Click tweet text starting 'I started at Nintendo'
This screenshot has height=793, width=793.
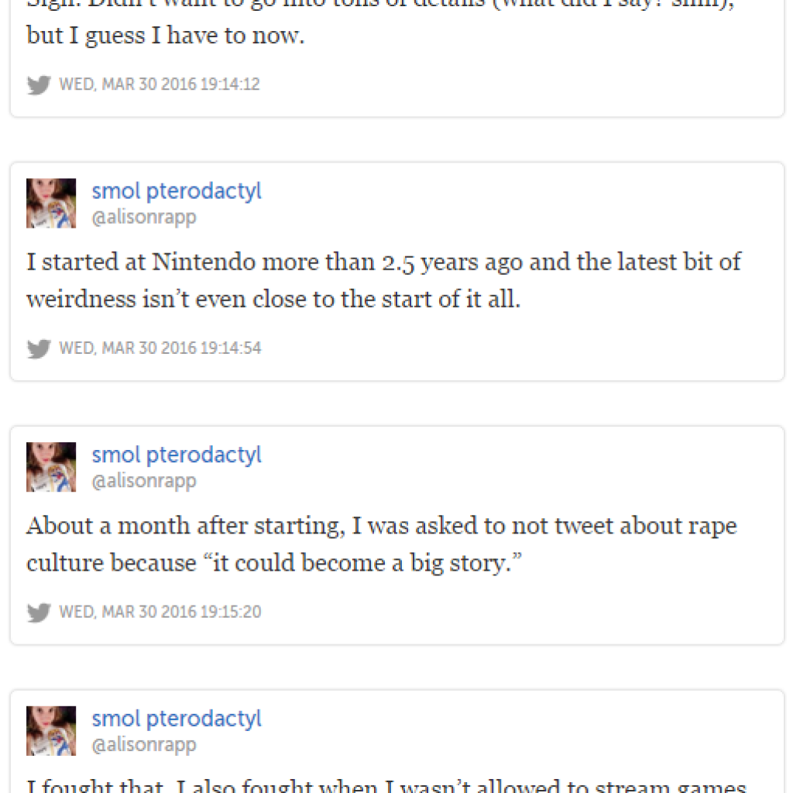[383, 262]
